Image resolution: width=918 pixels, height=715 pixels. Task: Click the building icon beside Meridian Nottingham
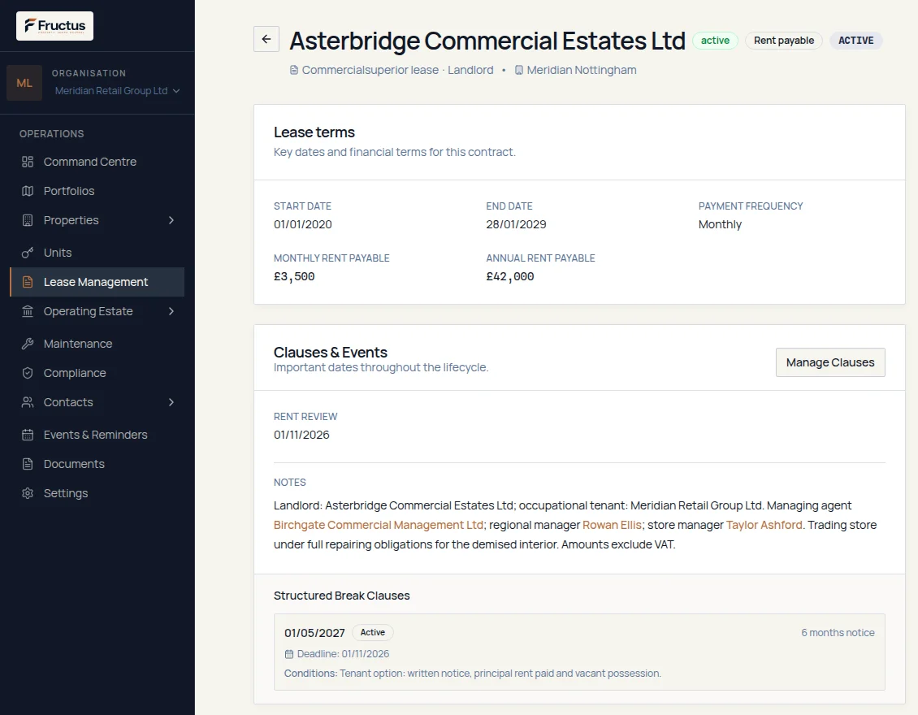click(519, 70)
